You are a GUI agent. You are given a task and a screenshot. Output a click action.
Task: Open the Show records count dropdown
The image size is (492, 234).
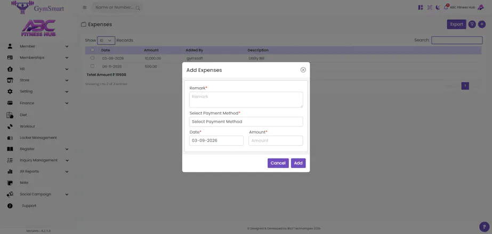(x=106, y=40)
